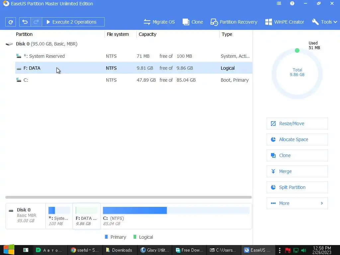Screen dimensions: 340x255
Task: Click Merge partition button
Action: pyautogui.click(x=297, y=171)
